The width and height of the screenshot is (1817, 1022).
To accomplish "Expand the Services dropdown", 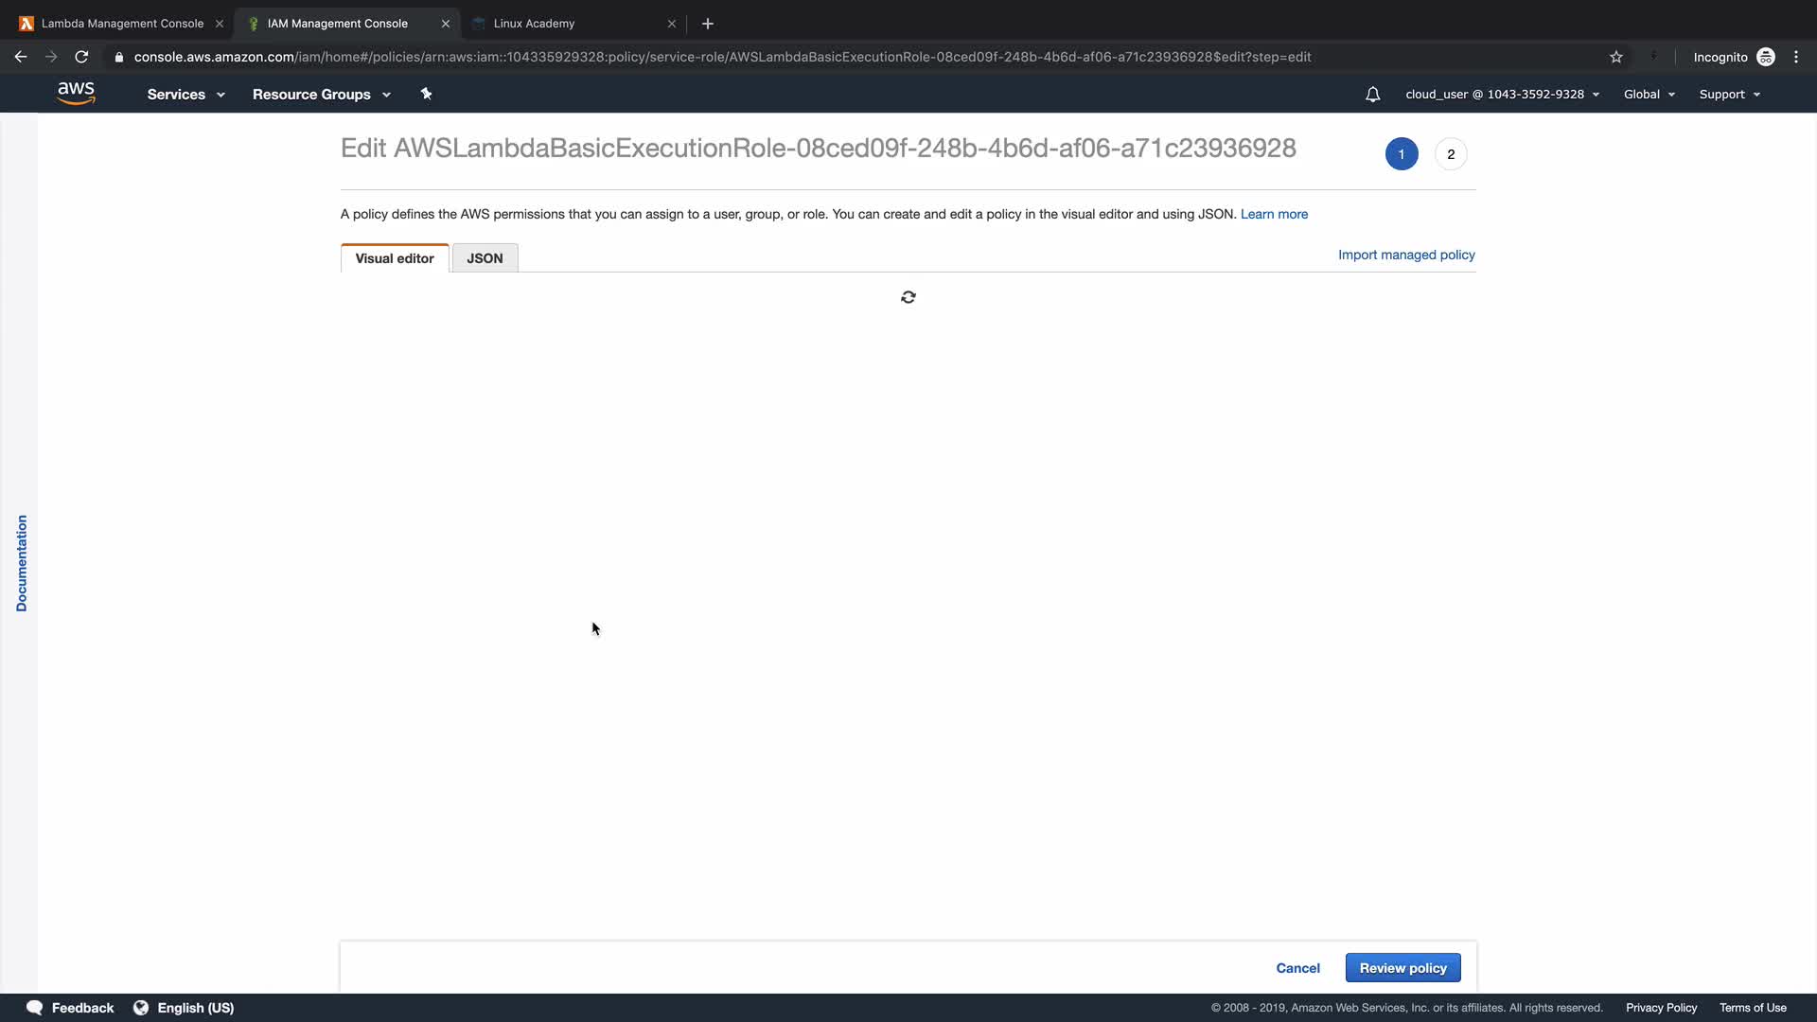I will [185, 95].
